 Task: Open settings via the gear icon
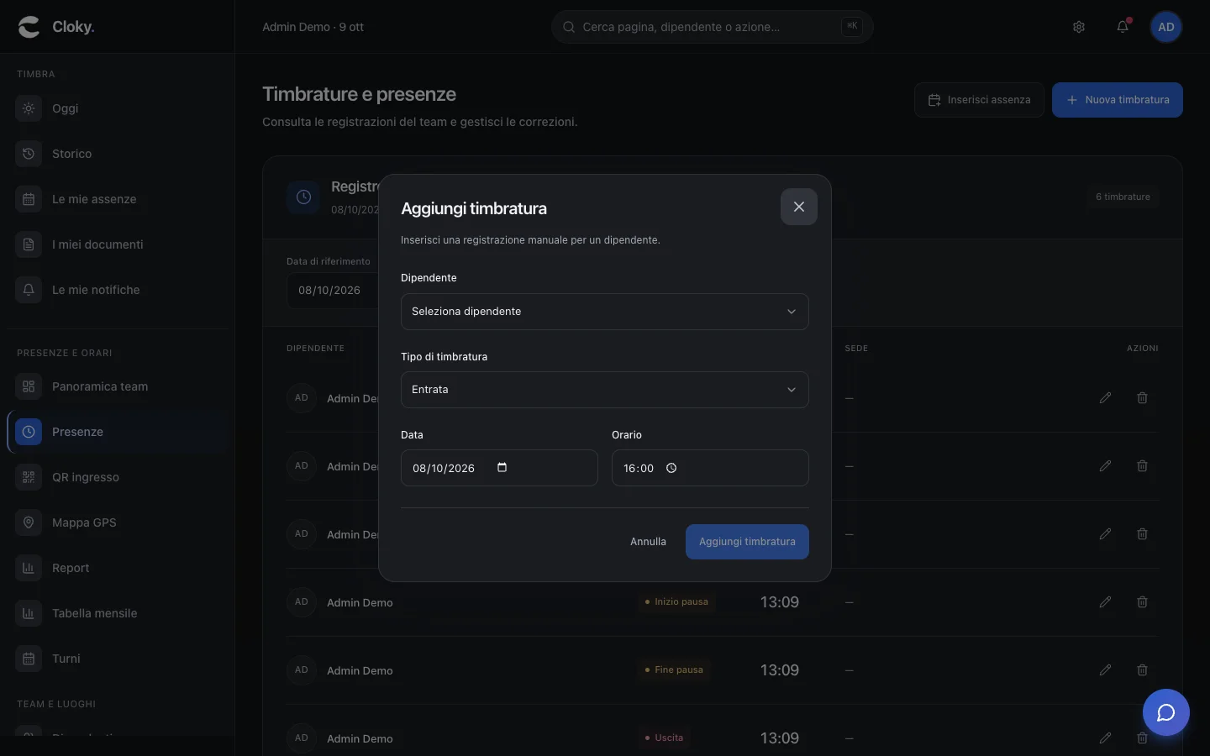click(1079, 27)
